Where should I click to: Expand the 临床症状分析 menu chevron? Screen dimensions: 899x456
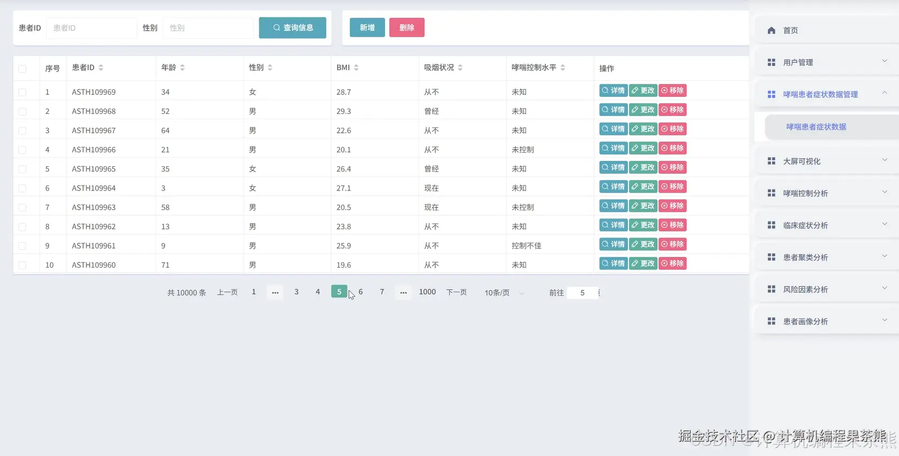(884, 224)
